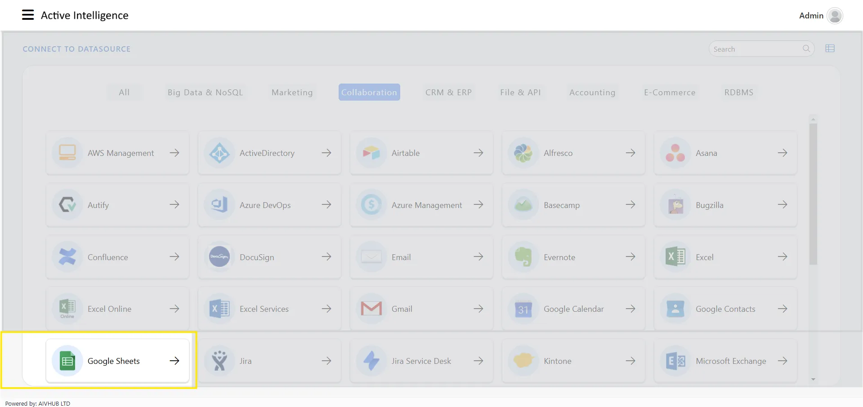Screen dimensions: 863x407
Task: Switch to the RDBMS tab
Action: (739, 92)
